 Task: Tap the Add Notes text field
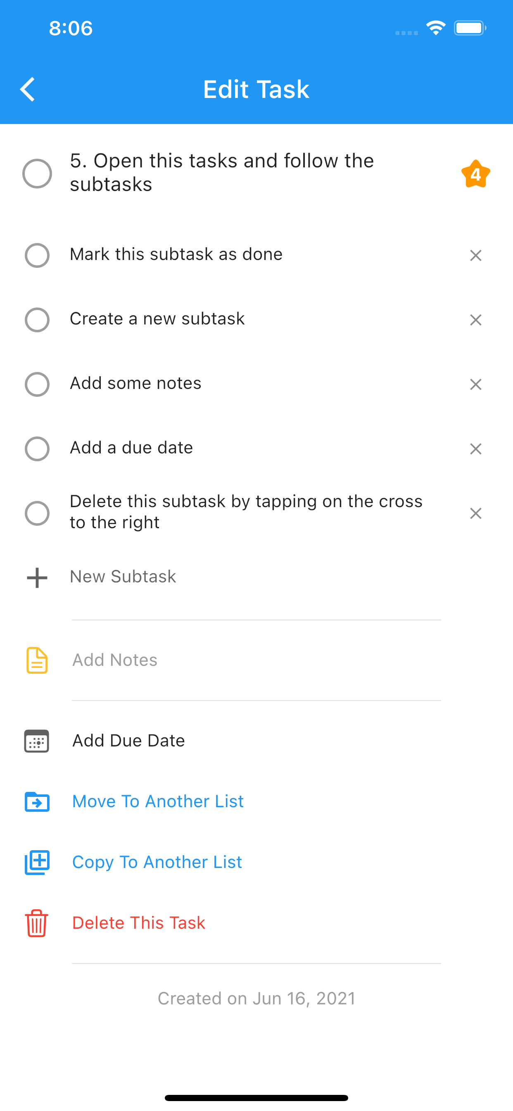tap(254, 660)
